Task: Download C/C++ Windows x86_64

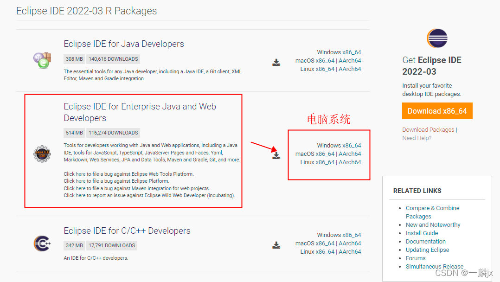Action: tap(352, 235)
